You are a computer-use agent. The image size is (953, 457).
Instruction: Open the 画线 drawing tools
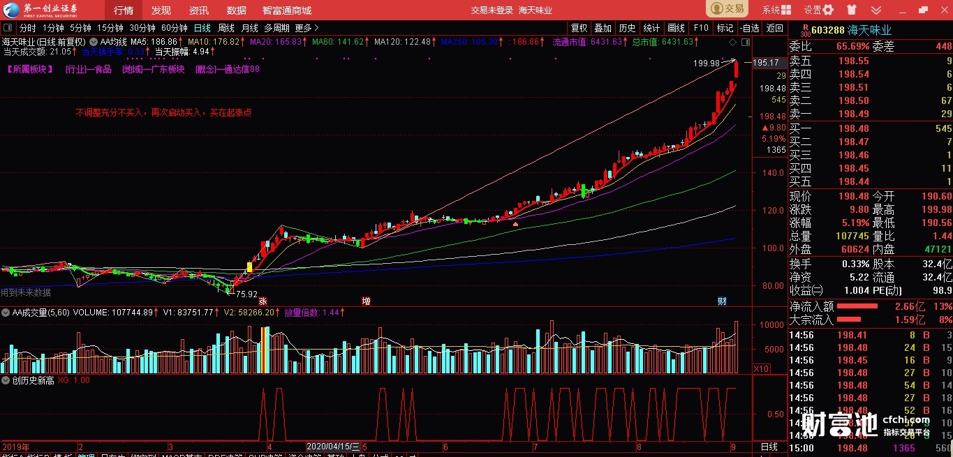676,28
